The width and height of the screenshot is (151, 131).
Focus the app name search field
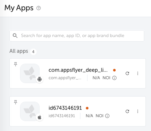tap(77, 36)
